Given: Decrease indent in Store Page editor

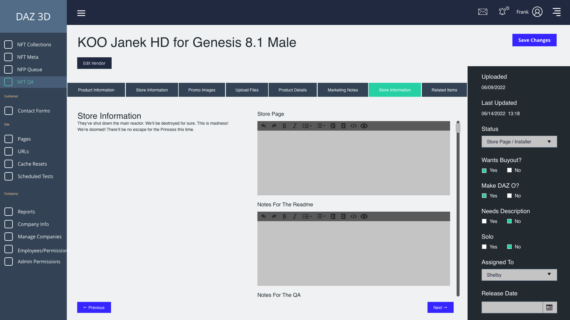Looking at the screenshot, I should [x=343, y=126].
